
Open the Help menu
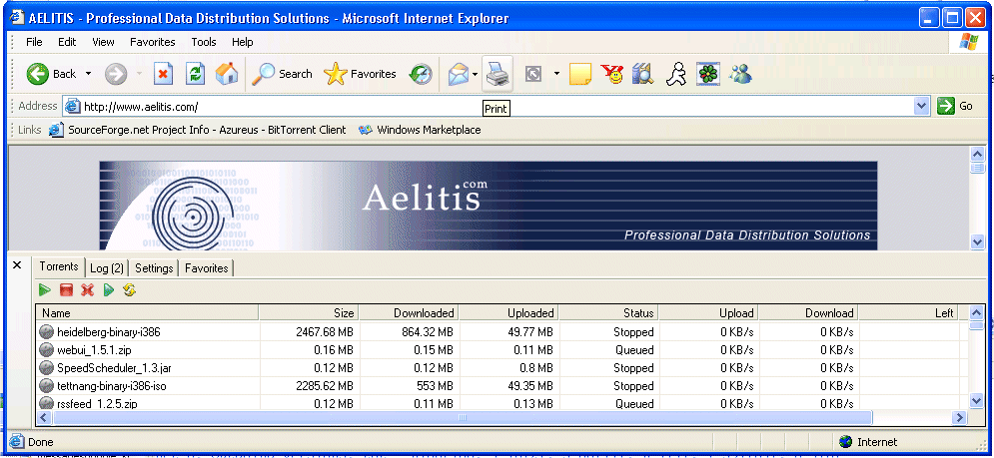click(242, 43)
